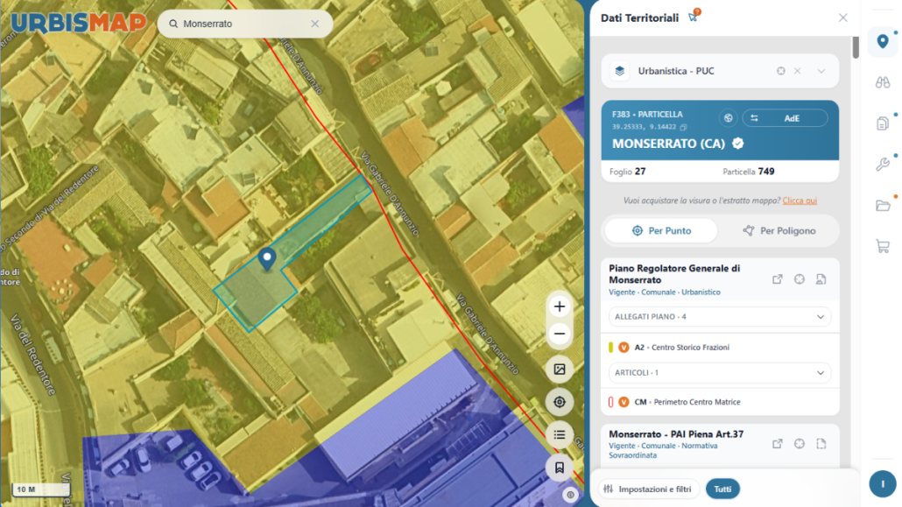Viewport: 902px width, 507px height.
Task: Click the red CM zone color swatch
Action: (x=611, y=402)
